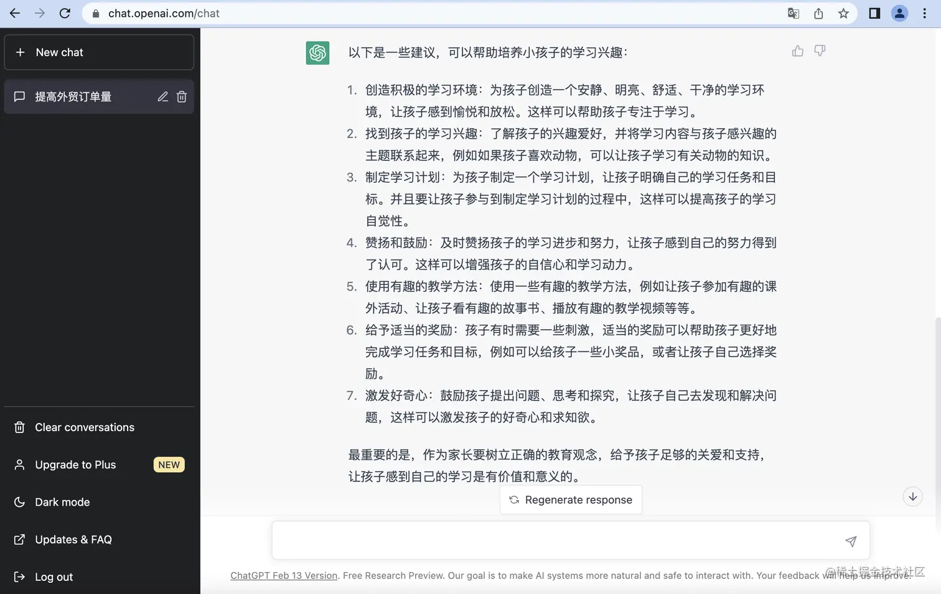The height and width of the screenshot is (594, 941).
Task: Switch to Dark mode
Action: pos(99,502)
